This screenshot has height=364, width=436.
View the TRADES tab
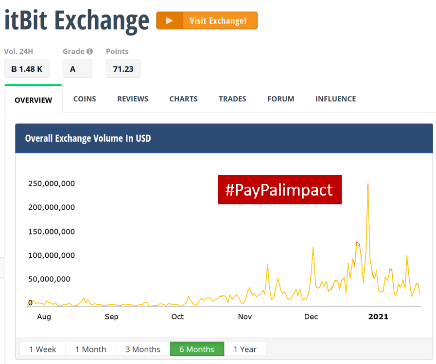click(x=232, y=99)
